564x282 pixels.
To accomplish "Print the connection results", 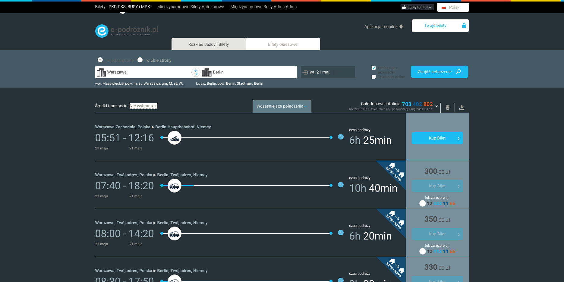I will coord(448,107).
